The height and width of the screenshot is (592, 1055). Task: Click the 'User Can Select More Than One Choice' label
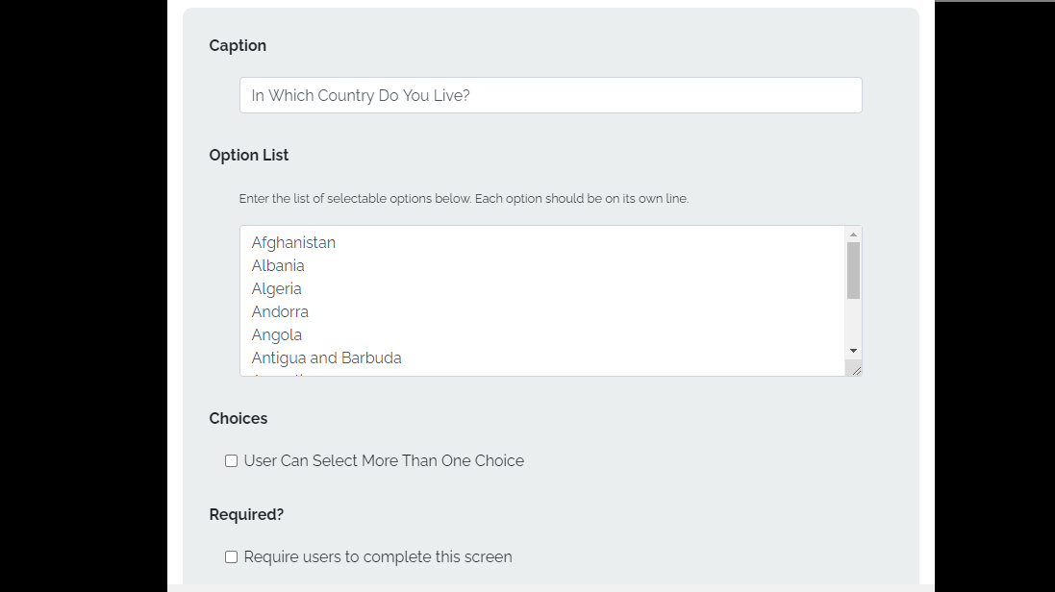[x=384, y=461]
